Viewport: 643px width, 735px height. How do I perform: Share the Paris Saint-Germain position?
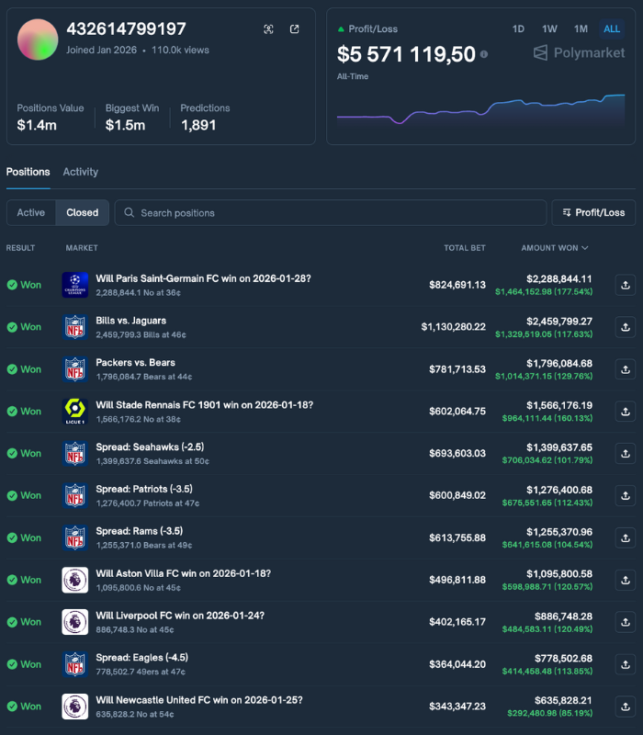(x=626, y=285)
